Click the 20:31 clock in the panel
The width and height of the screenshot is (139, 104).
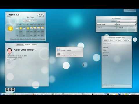pos(134,94)
